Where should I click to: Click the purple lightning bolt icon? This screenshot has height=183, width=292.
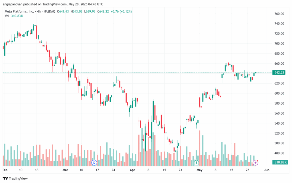tap(256, 163)
